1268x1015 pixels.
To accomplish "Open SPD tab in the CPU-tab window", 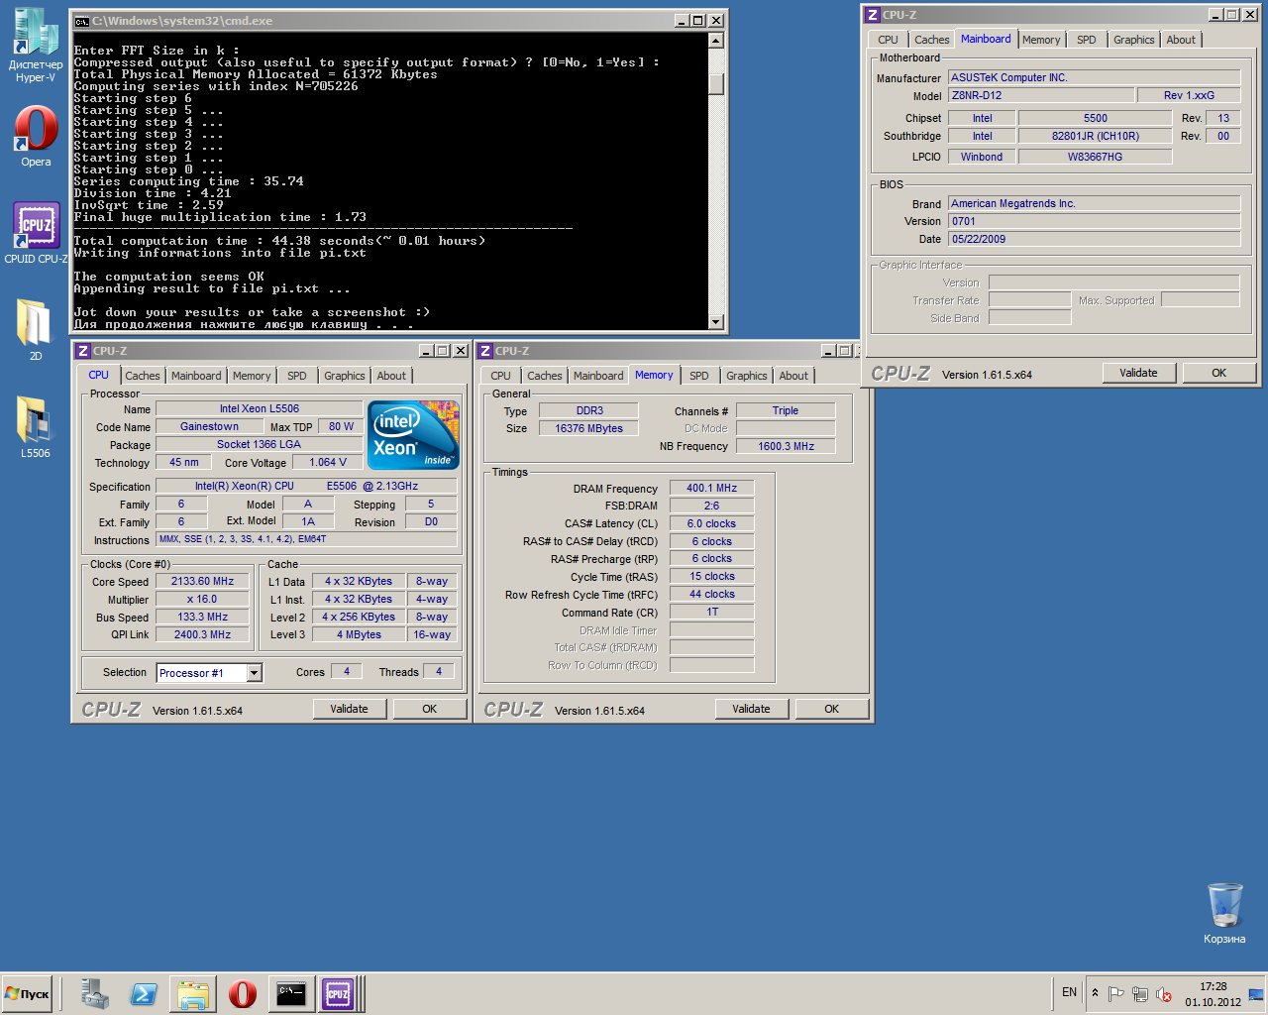I will (297, 376).
